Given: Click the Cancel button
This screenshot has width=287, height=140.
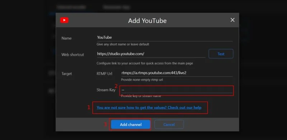Looking at the screenshot, I should (169, 125).
